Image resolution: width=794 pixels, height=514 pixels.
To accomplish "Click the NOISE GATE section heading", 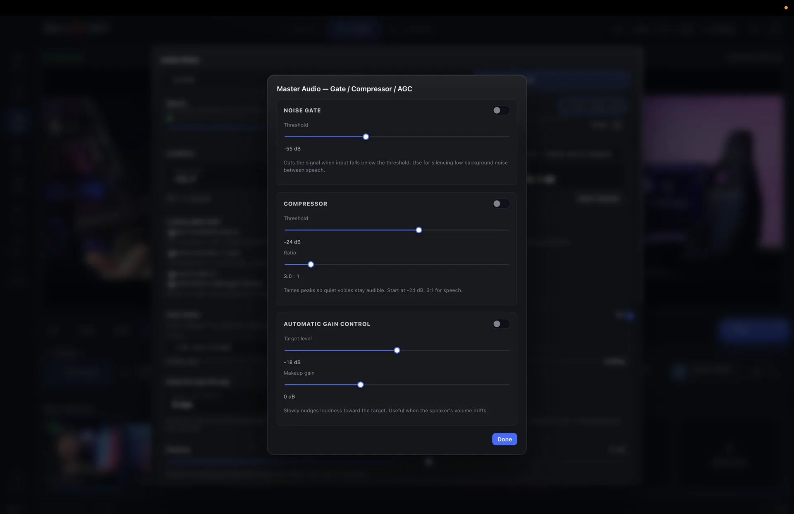I will pyautogui.click(x=302, y=111).
